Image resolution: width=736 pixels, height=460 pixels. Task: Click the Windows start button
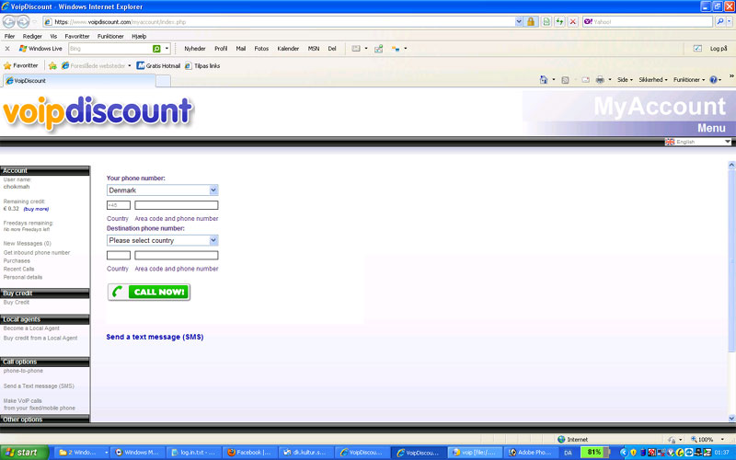click(25, 453)
